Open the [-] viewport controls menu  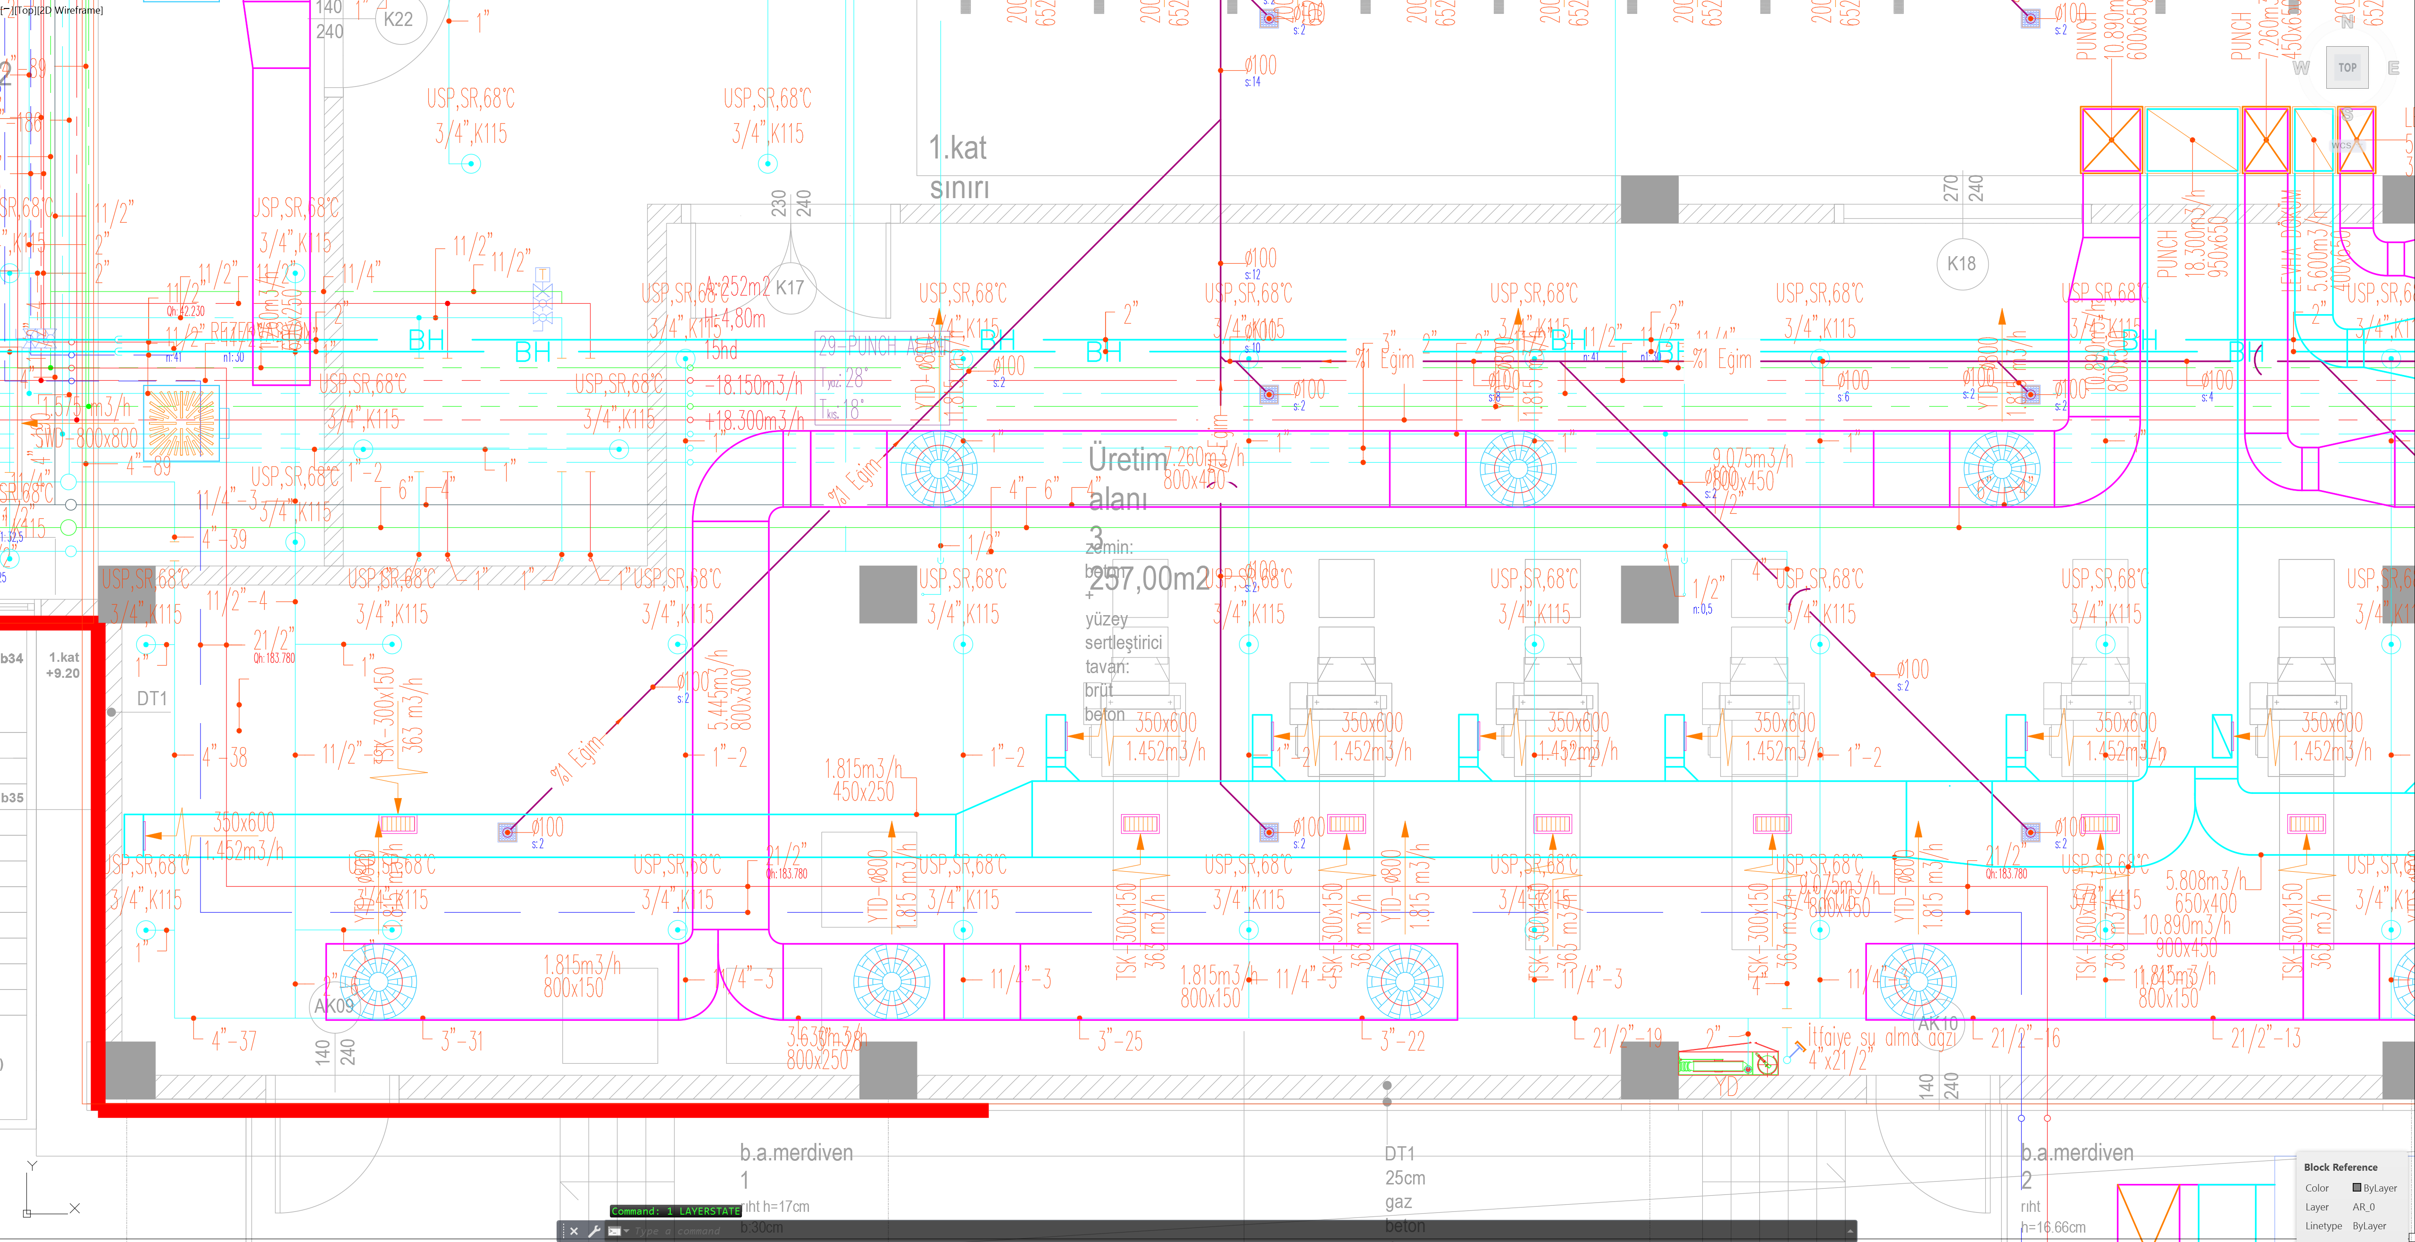(6, 10)
